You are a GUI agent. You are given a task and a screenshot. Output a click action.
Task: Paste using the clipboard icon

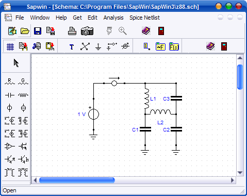click(x=50, y=46)
